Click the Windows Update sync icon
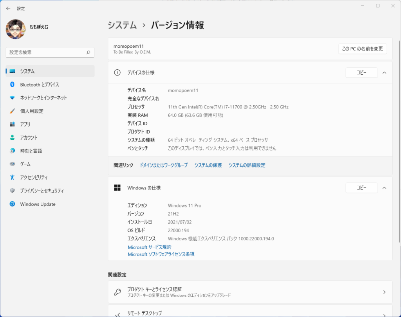The height and width of the screenshot is (317, 401). 12,204
